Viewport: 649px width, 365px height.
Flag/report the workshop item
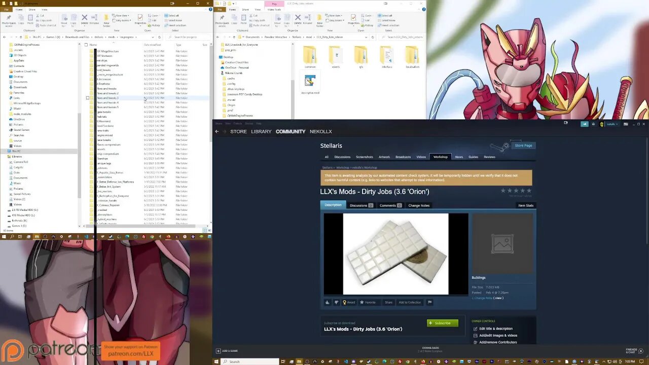429,302
